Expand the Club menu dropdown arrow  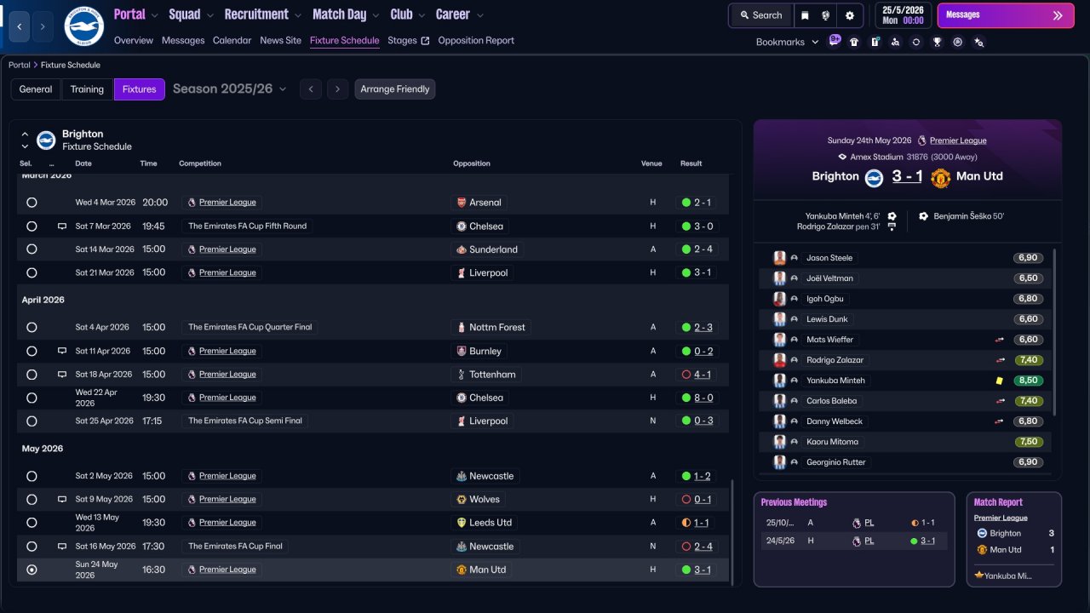point(422,15)
